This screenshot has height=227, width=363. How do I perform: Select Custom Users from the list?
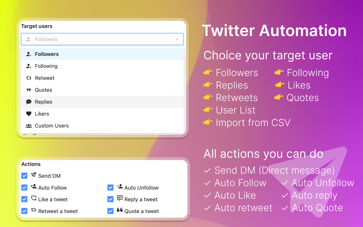tap(52, 125)
